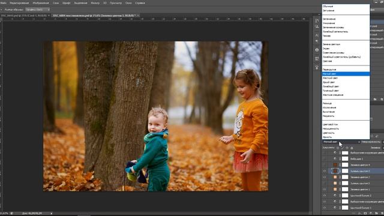
Task: Open the Paragraph panel icon in the dock
Action: click(x=317, y=41)
